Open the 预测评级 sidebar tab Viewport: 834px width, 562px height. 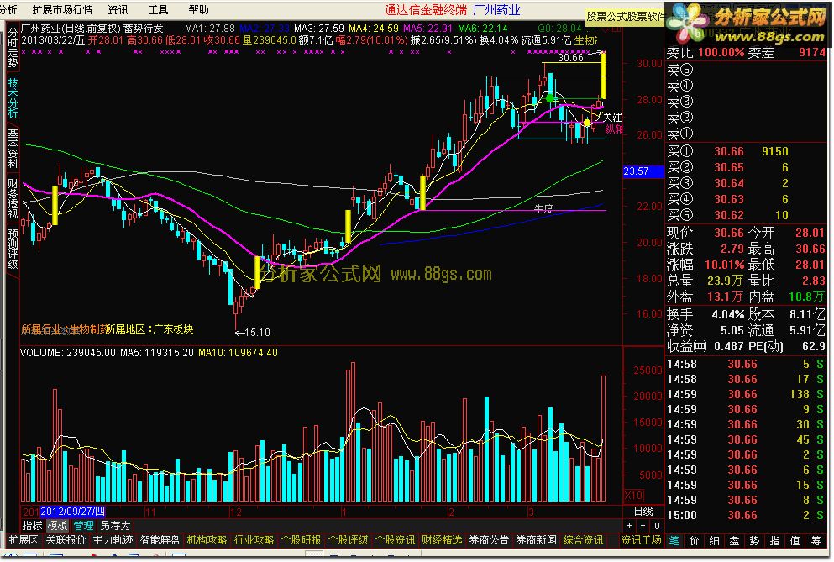pos(13,249)
